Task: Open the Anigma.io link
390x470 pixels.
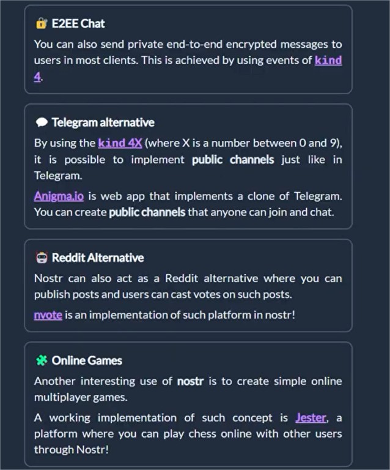Action: pos(59,196)
